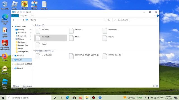Open the winrar gaMES desktop icon
The width and height of the screenshot is (179, 100).
(x=5, y=32)
